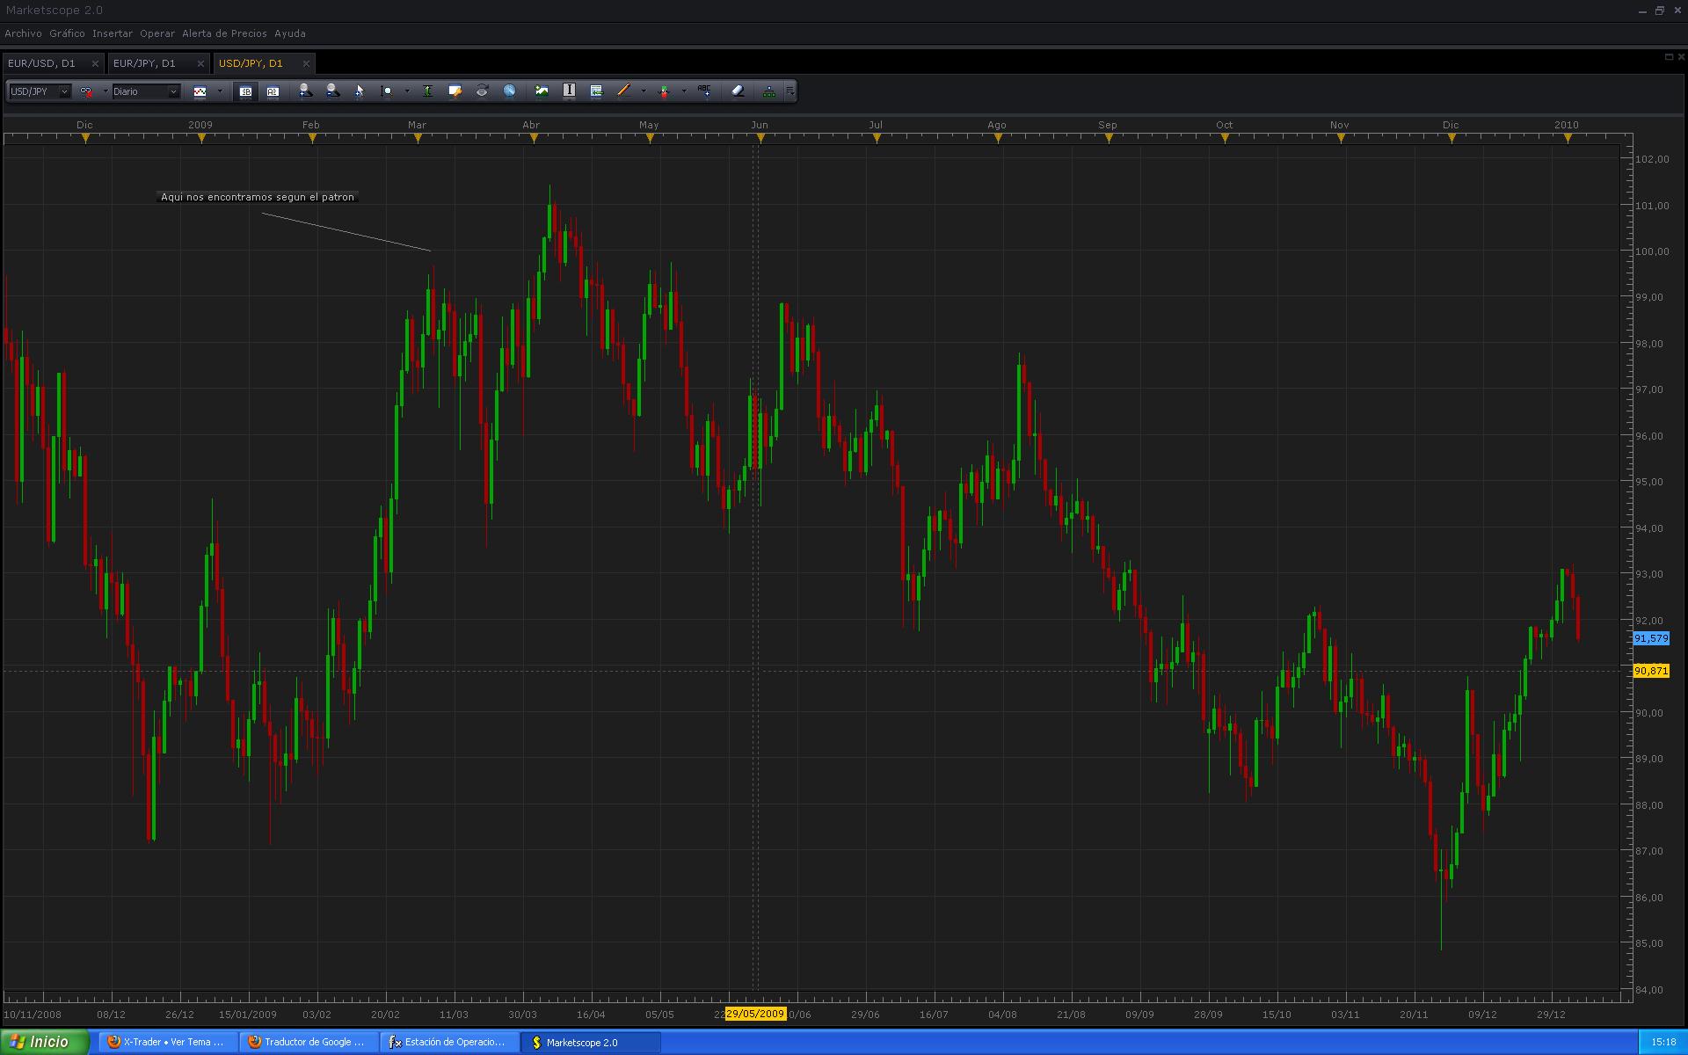Switch to the EUR/USD, D1 tab

tap(41, 63)
